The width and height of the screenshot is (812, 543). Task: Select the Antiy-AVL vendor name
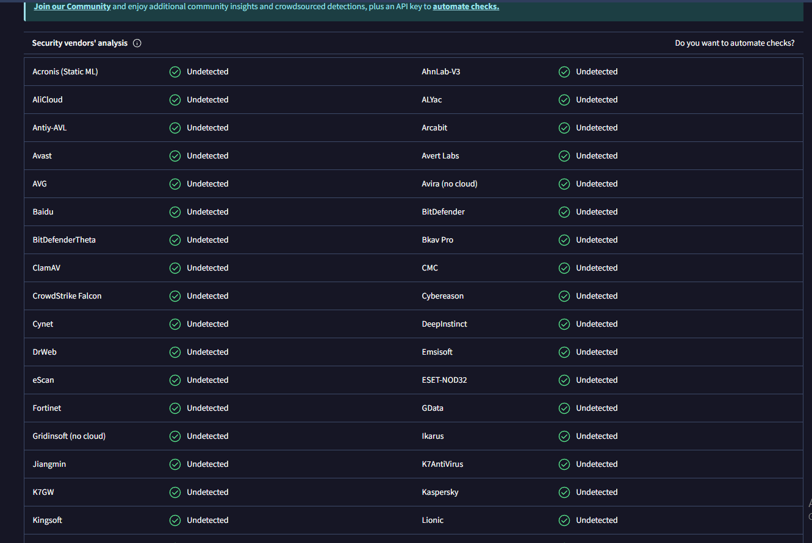click(49, 128)
